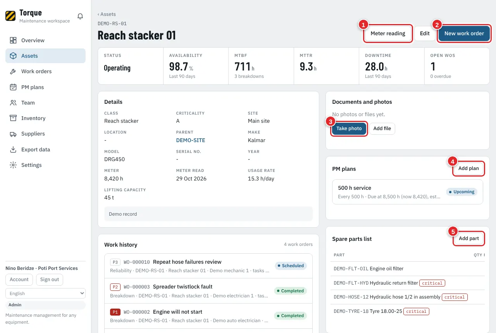Click the Torque logo icon
The image size is (496, 333).
[x=10, y=16]
